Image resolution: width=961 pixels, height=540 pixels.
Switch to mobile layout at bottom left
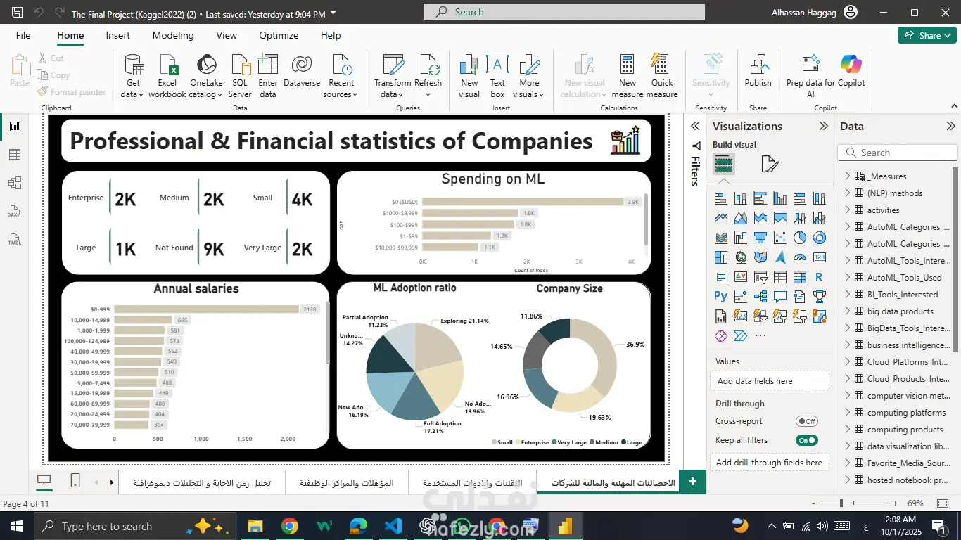(75, 481)
